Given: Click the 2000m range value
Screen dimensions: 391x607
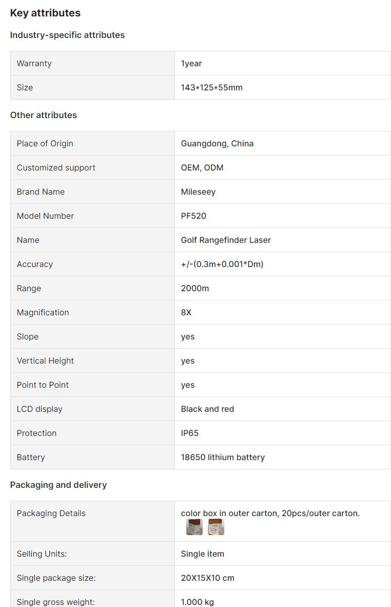Looking at the screenshot, I should click(195, 288).
